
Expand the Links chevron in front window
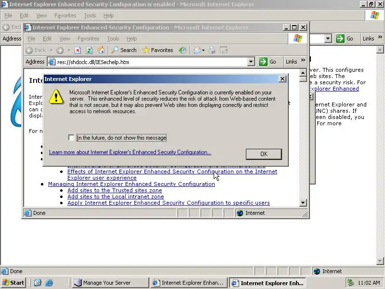303,60
